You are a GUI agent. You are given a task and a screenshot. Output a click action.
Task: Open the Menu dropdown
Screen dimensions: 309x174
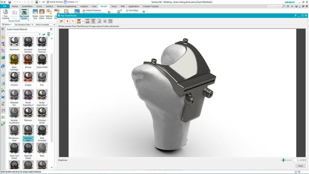pos(7,24)
